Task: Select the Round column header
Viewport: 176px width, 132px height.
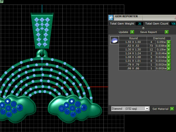Action: pos(133,38)
